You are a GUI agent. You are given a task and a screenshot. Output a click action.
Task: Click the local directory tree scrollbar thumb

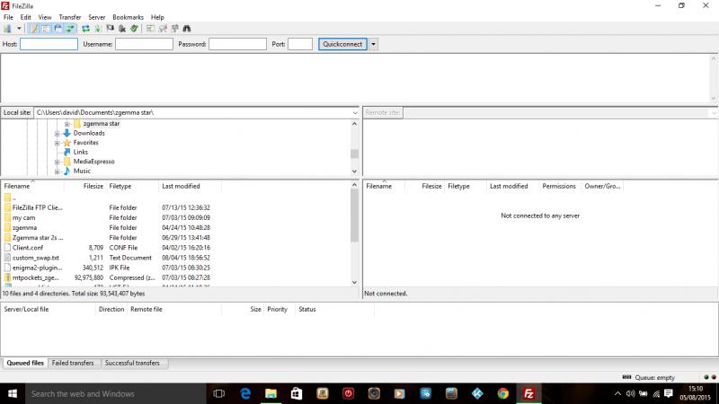(x=354, y=154)
